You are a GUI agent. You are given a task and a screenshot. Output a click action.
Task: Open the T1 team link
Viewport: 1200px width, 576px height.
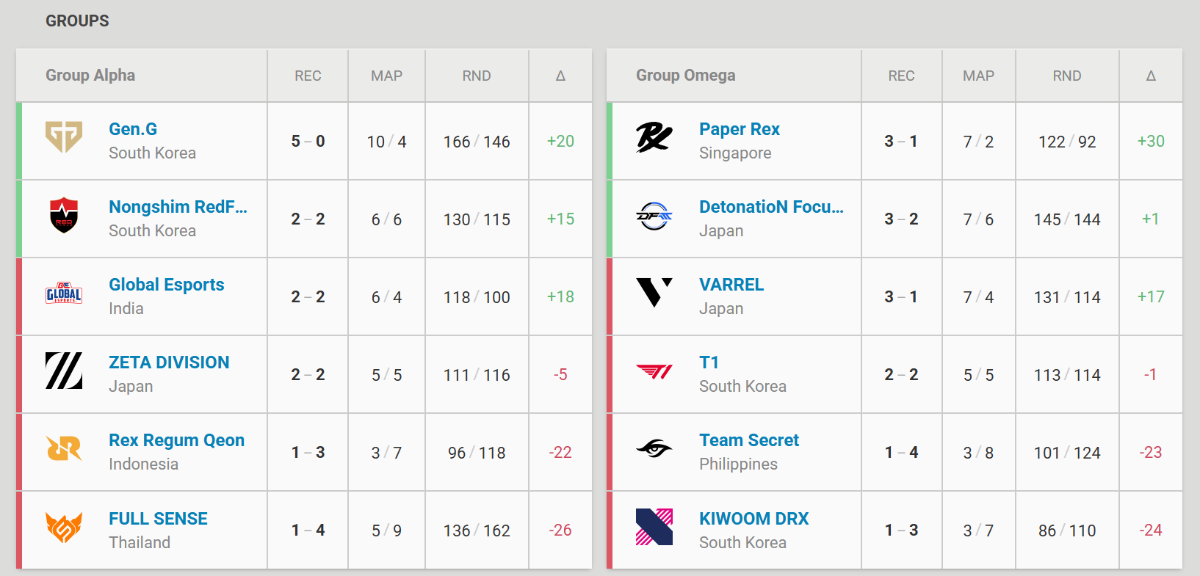click(x=709, y=362)
